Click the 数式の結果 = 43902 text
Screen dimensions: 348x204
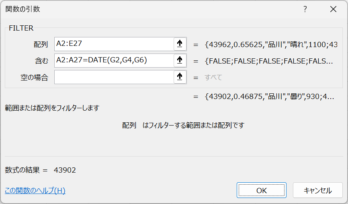[41, 170]
